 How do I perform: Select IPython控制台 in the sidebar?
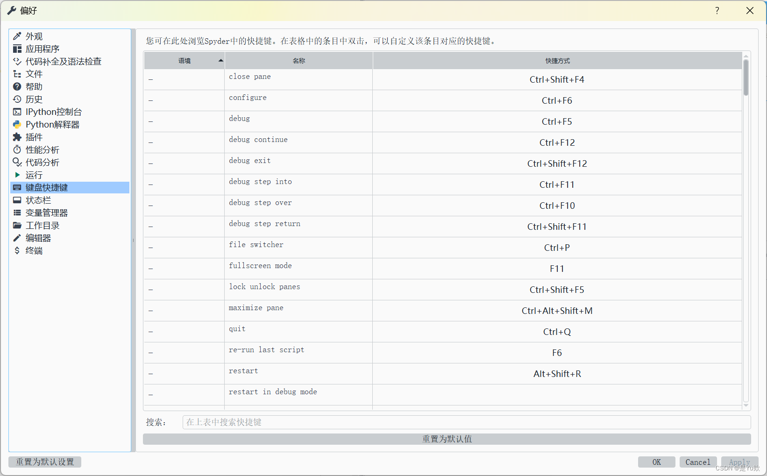[70, 112]
